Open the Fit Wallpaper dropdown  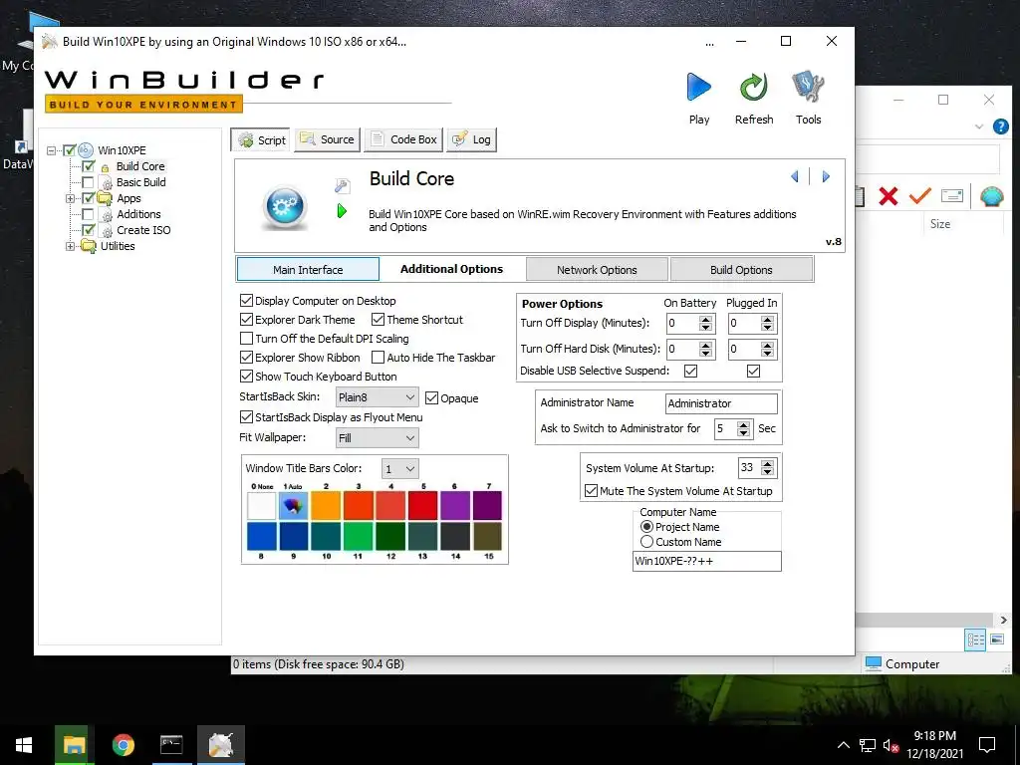(377, 438)
